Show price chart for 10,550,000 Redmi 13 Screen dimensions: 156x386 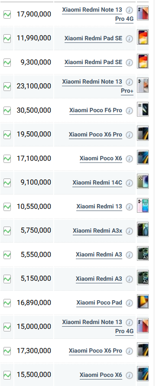pos(7,207)
